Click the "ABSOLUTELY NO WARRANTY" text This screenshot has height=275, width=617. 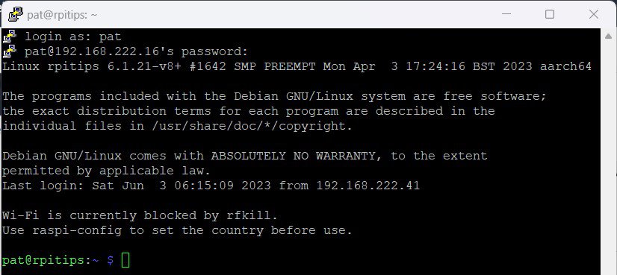(x=294, y=156)
